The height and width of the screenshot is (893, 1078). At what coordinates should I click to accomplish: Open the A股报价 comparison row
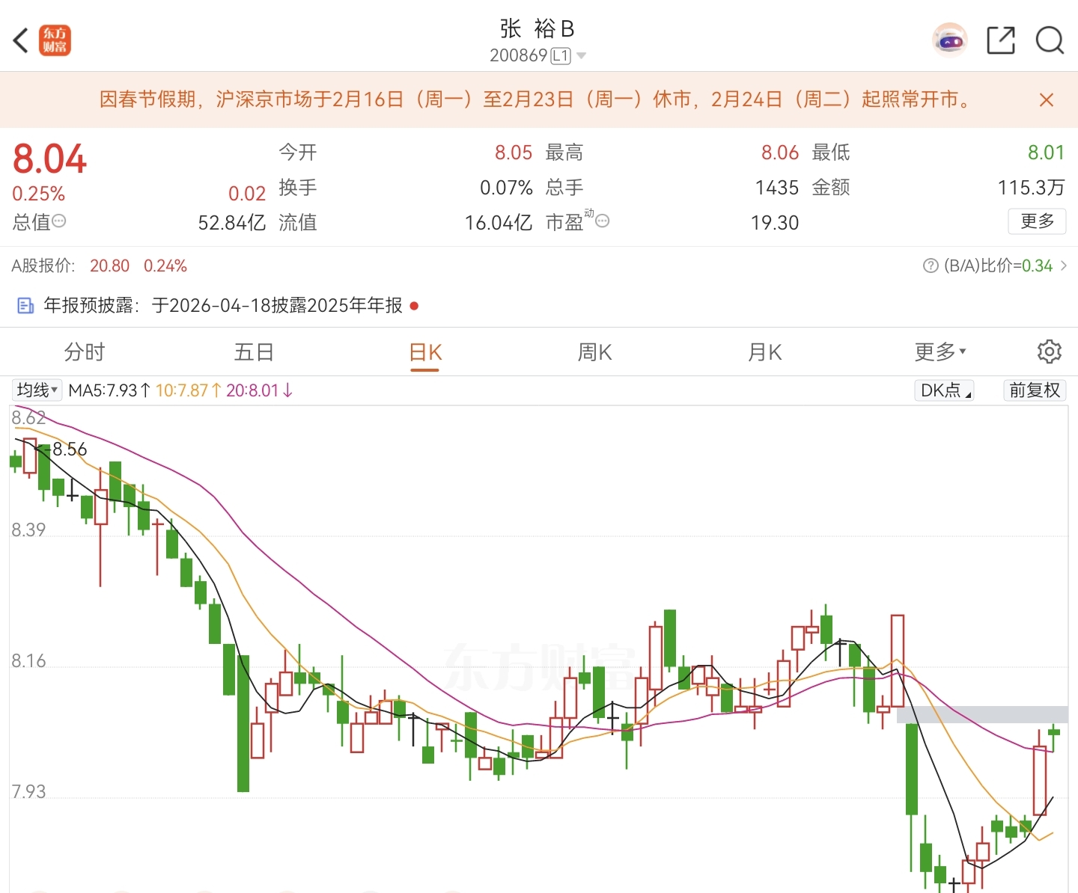pyautogui.click(x=100, y=266)
